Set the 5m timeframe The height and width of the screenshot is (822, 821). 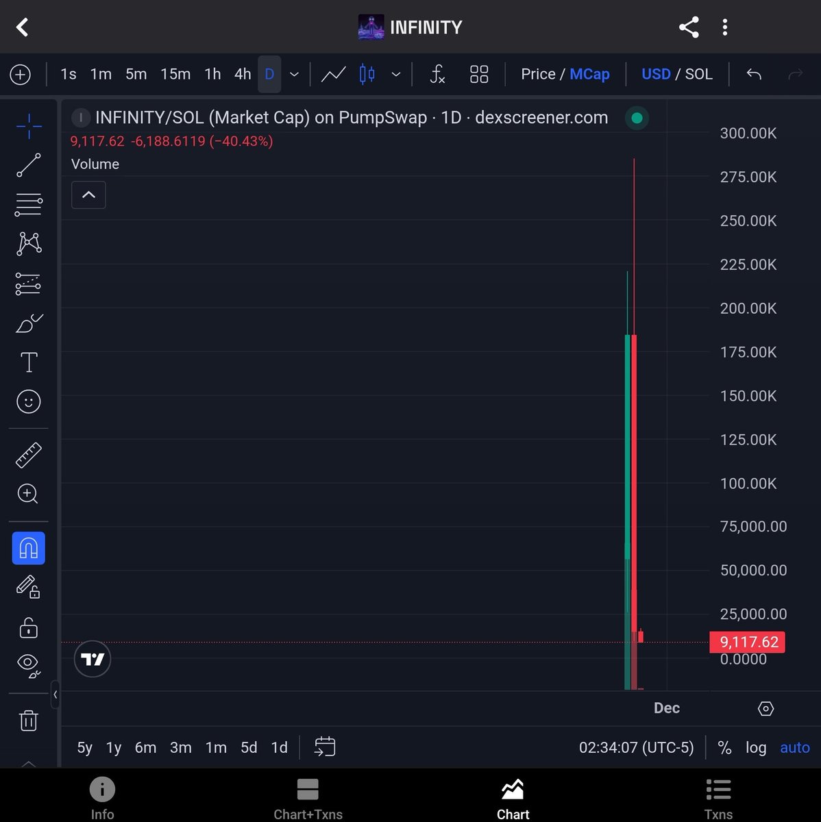(x=136, y=74)
